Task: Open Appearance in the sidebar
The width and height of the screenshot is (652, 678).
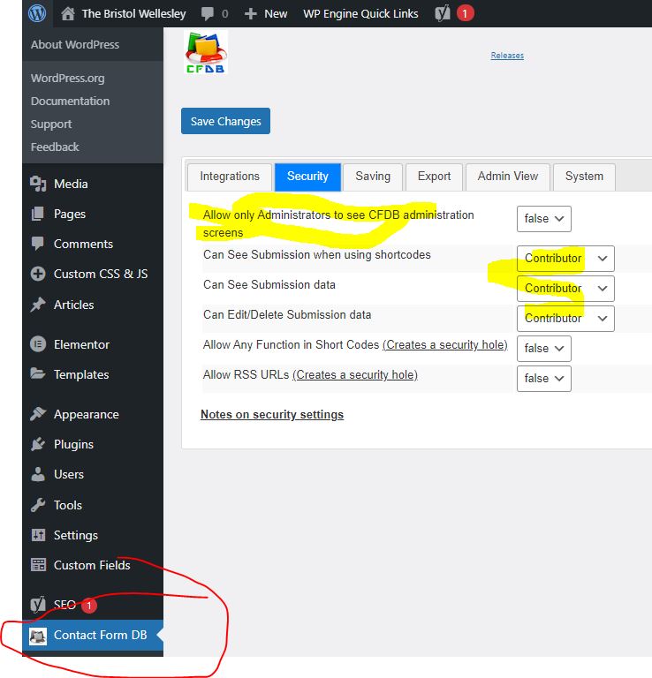Action: pyautogui.click(x=86, y=414)
